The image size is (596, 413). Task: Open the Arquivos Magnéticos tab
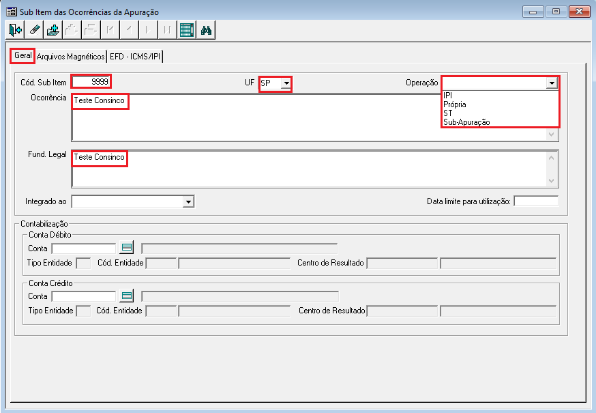[x=71, y=57]
